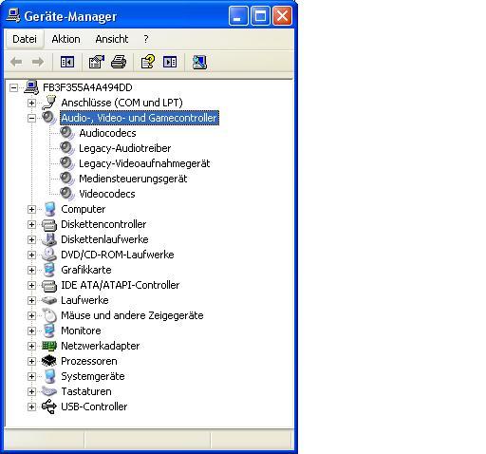Select the FB3F355A4A494DD computer name
Screen dimensions: 486x454
pos(87,87)
